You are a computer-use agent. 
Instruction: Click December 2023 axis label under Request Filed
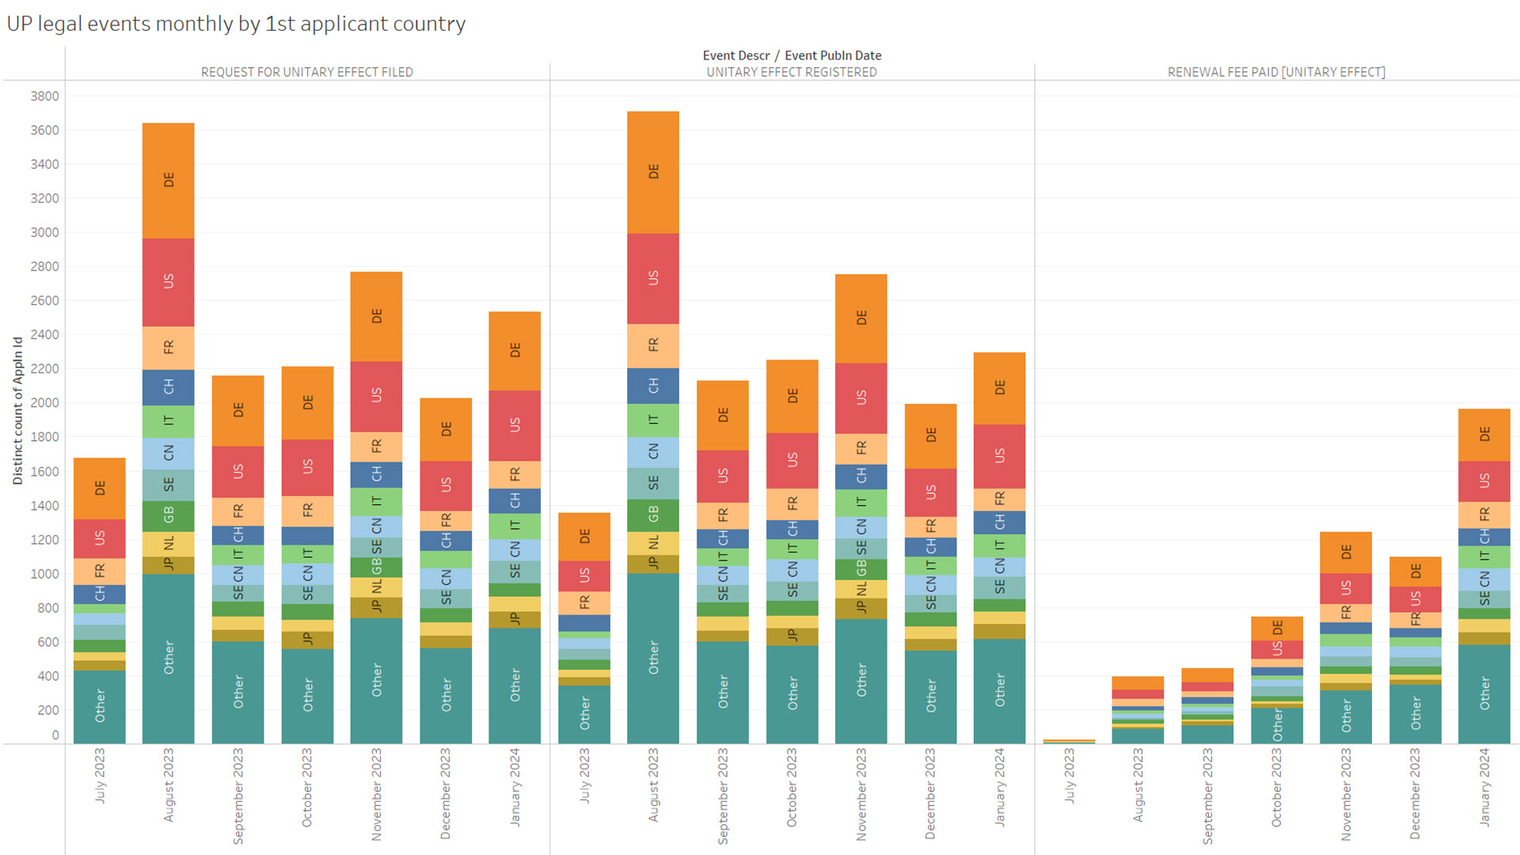445,793
